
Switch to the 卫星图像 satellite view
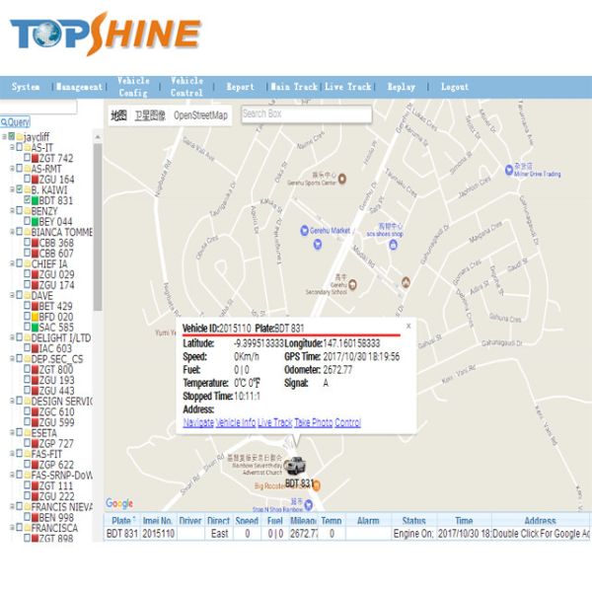[150, 115]
